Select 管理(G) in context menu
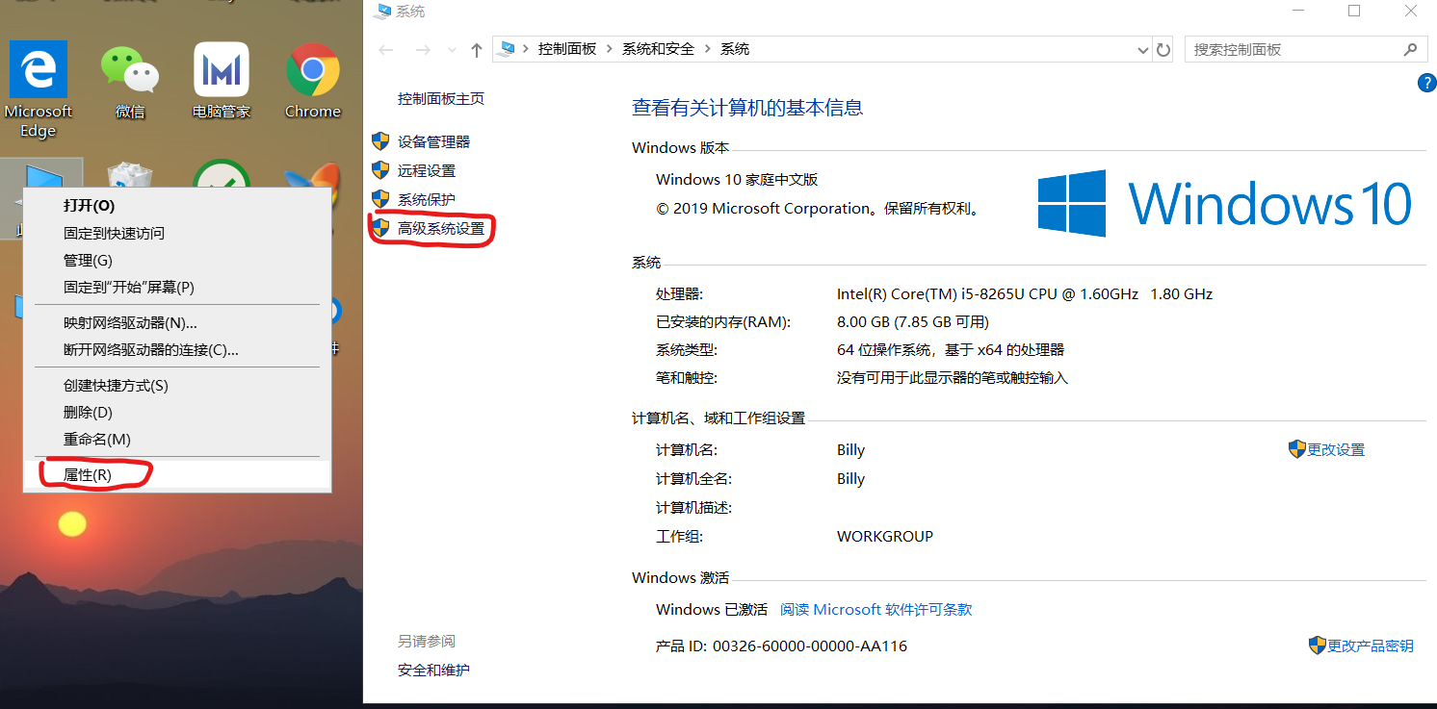1437x709 pixels. tap(177, 260)
